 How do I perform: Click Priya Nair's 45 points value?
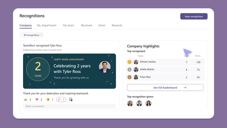click(x=198, y=77)
